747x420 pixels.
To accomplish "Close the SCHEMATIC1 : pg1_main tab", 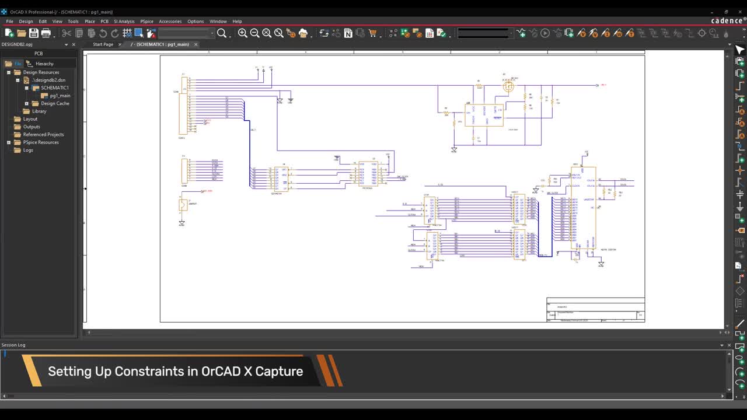I will tap(196, 44).
